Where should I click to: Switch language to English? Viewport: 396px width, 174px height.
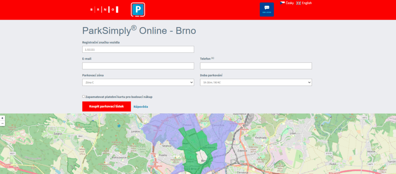(x=307, y=3)
